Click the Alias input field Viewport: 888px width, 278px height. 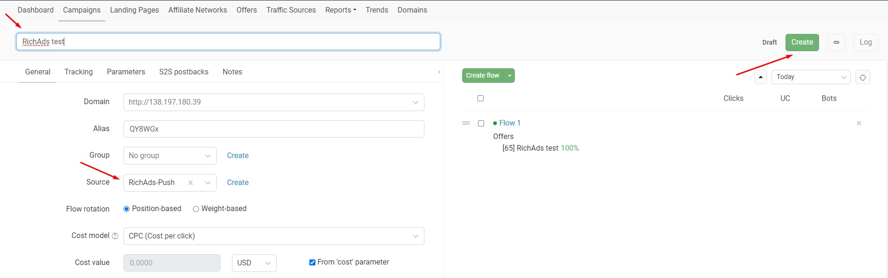[274, 129]
